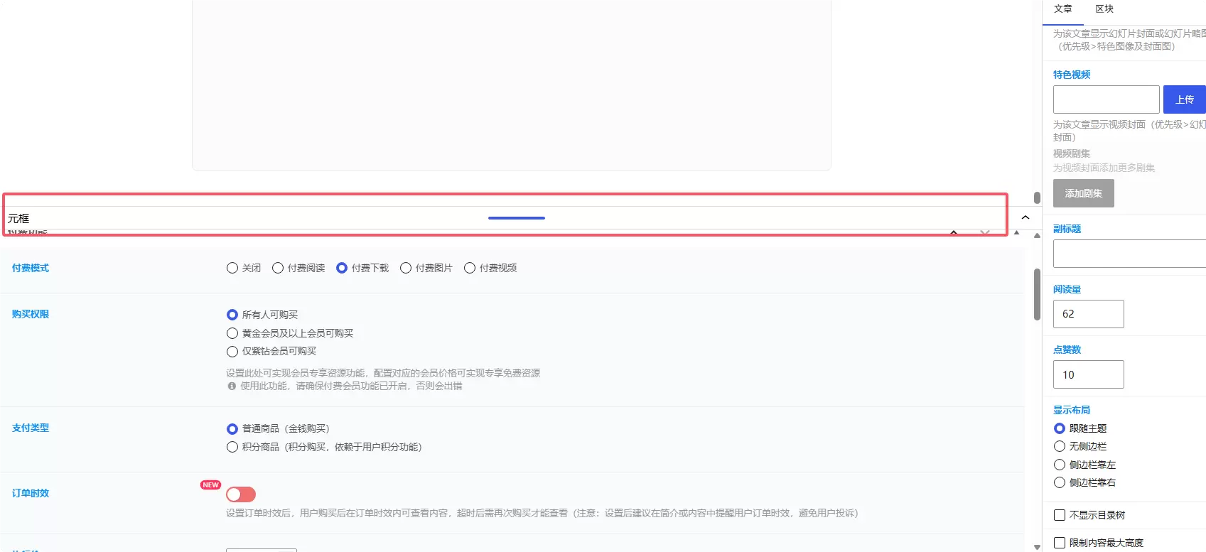Select 付费阅读 payment mode
The height and width of the screenshot is (552, 1206).
278,268
